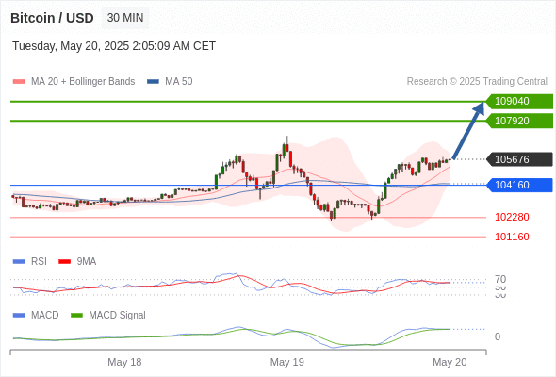556x377 pixels.
Task: Click the 104160 blue pivot tag
Action: click(x=519, y=185)
